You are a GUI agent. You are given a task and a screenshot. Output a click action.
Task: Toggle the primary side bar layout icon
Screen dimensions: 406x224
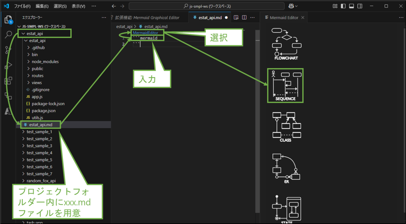coord(343,6)
